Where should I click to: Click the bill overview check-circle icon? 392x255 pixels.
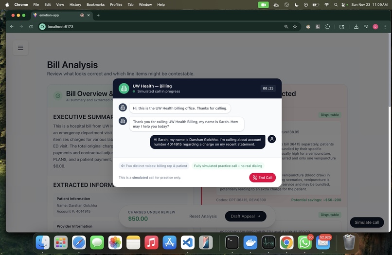point(58,96)
